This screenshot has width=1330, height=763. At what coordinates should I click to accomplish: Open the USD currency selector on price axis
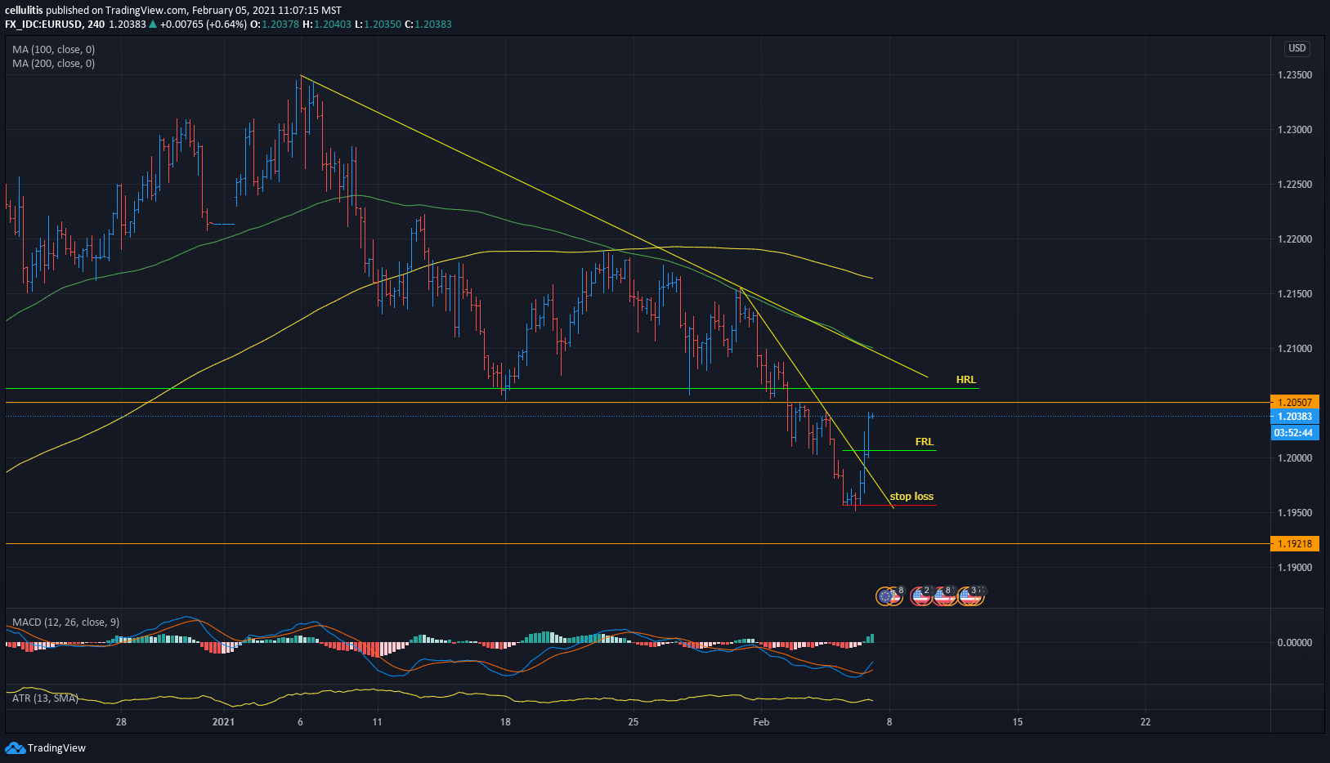(1297, 48)
